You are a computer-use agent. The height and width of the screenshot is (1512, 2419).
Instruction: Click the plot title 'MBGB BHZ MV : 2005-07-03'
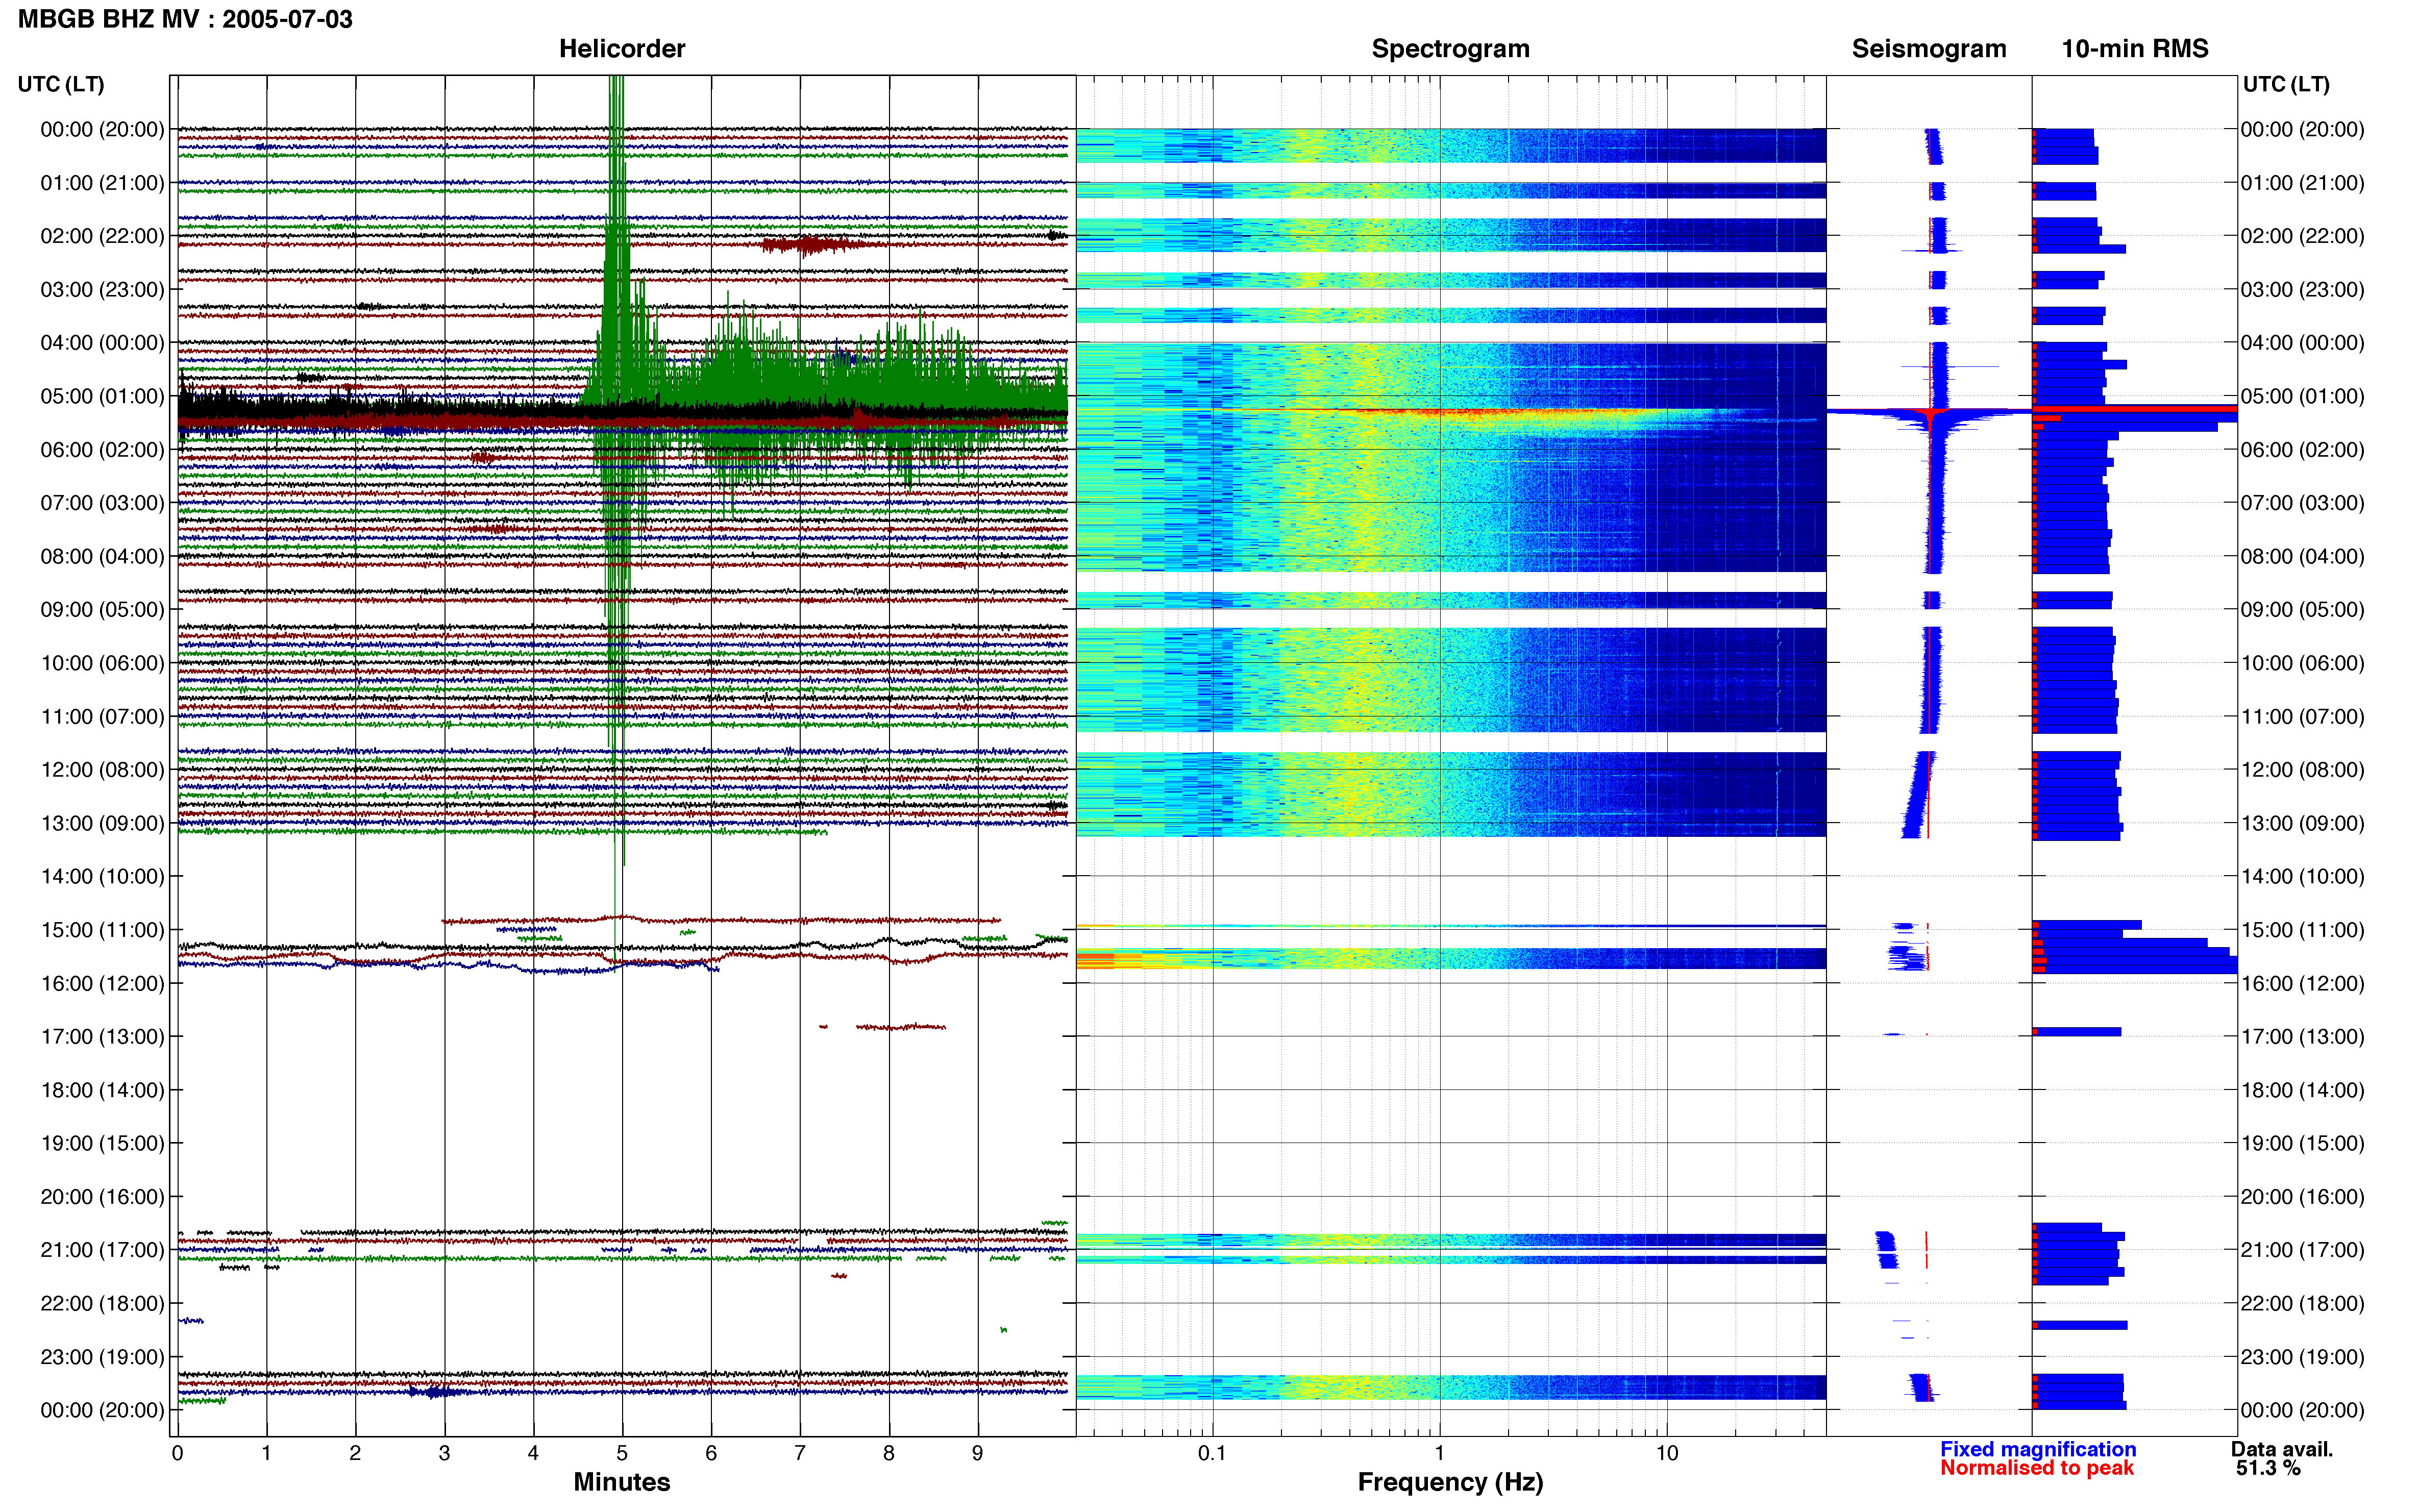(185, 19)
